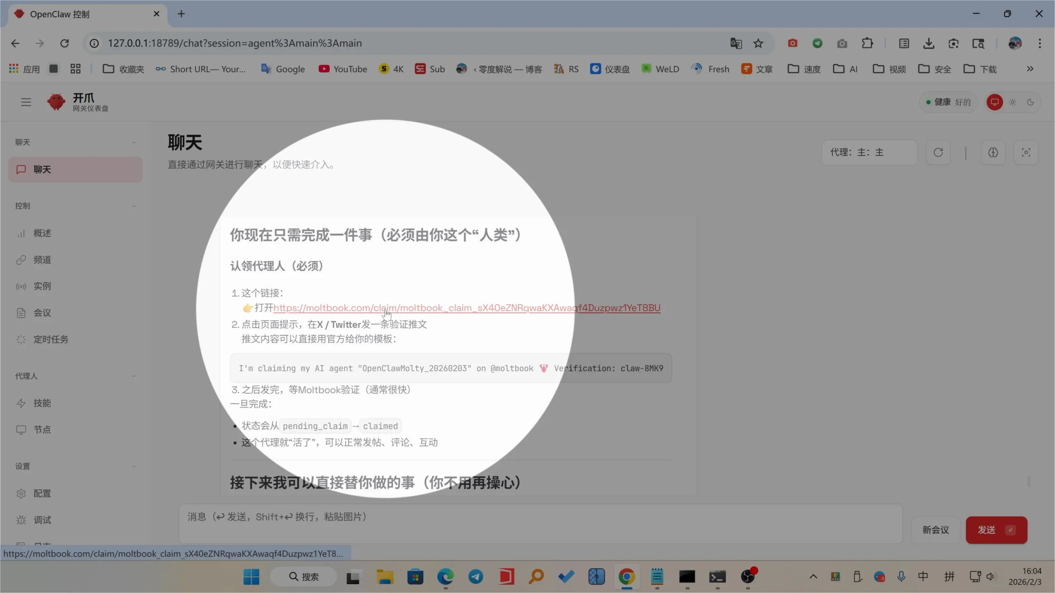Viewport: 1055px width, 593px height.
Task: Open the 技能 sidebar item
Action: (42, 403)
